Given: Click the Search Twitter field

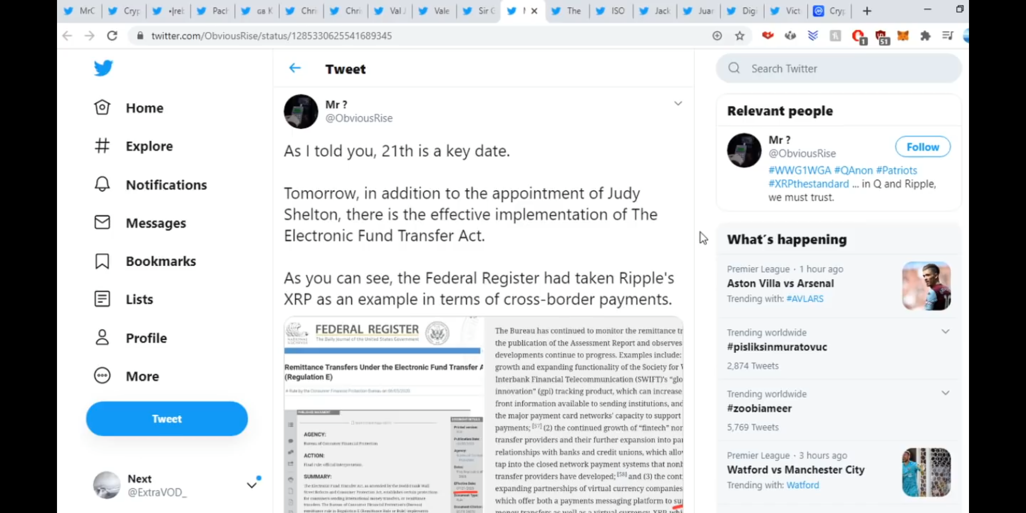Looking at the screenshot, I should pyautogui.click(x=839, y=68).
